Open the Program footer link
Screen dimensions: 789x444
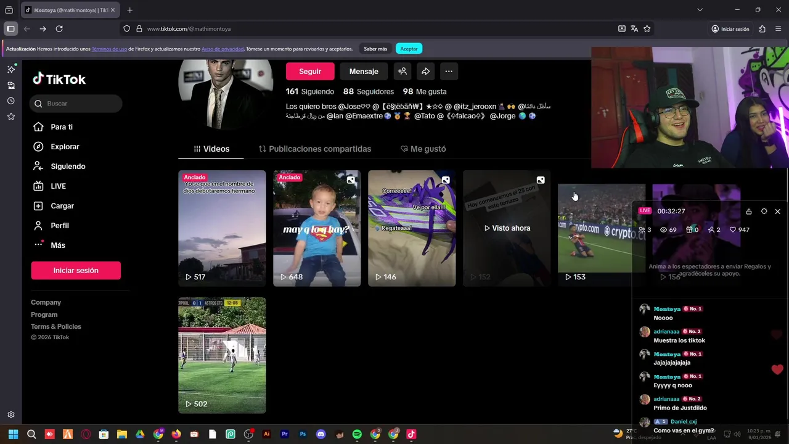[x=44, y=314]
